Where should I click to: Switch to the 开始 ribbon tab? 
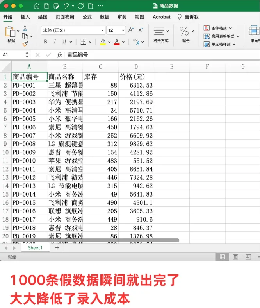coord(8,17)
